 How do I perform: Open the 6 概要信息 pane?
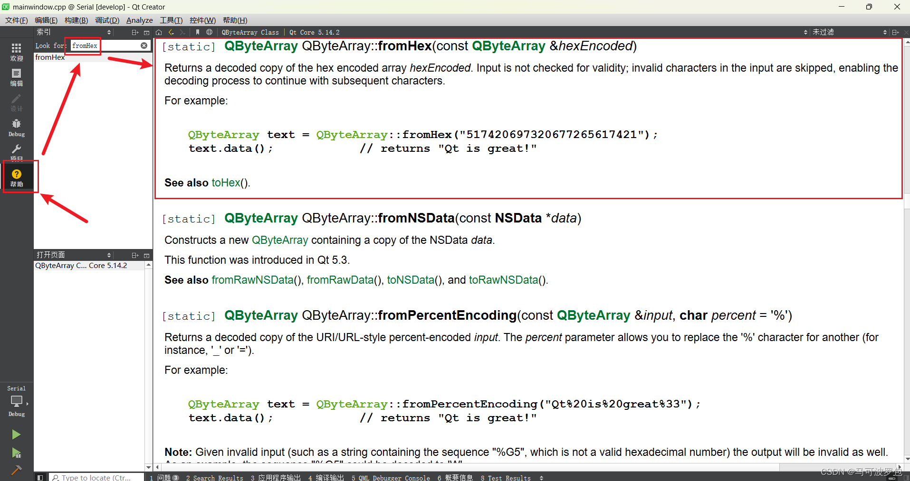(455, 477)
